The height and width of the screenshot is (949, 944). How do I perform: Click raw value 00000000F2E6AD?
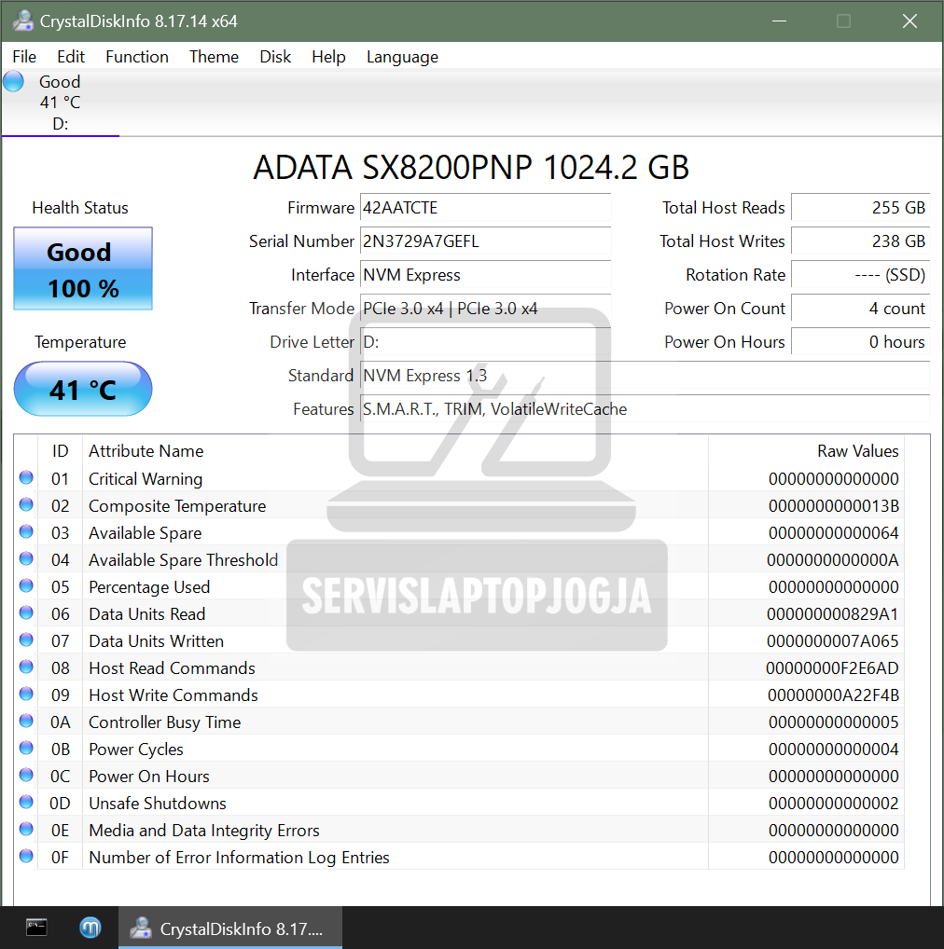click(832, 668)
